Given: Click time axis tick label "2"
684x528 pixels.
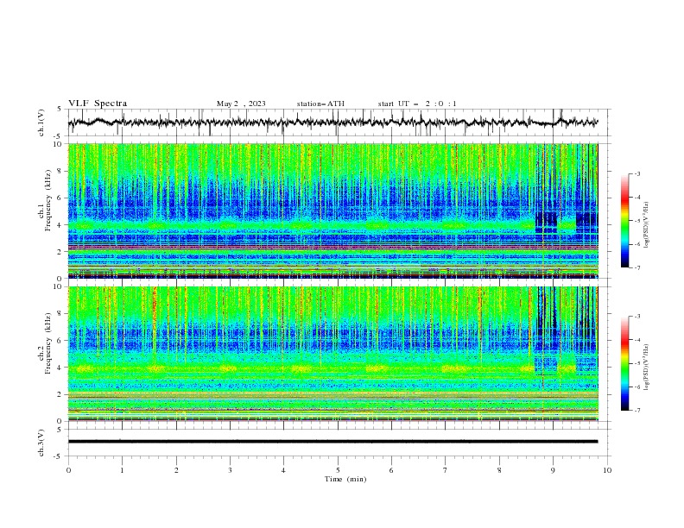Looking at the screenshot, I should click(x=176, y=470).
